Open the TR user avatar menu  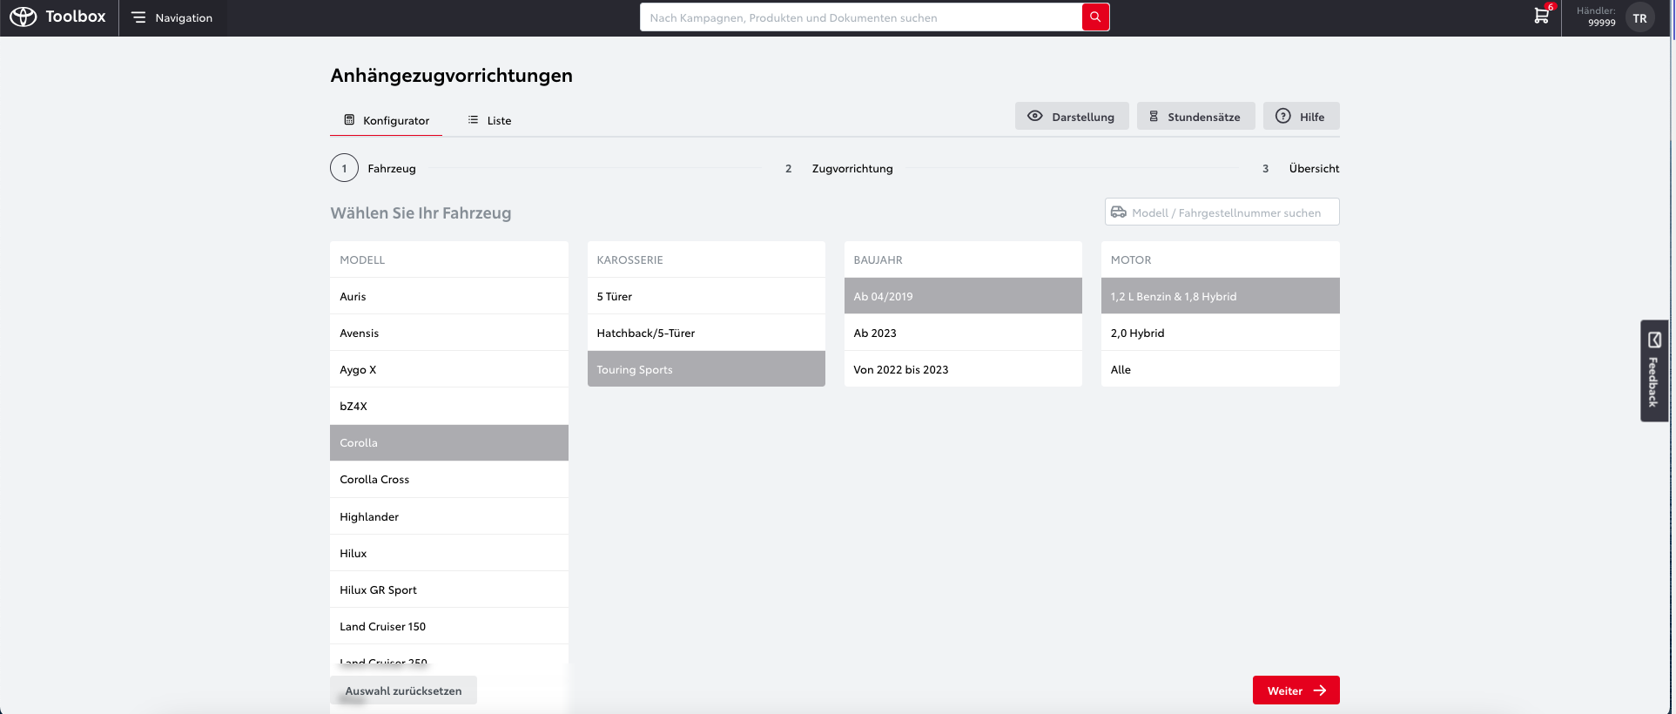coord(1639,18)
